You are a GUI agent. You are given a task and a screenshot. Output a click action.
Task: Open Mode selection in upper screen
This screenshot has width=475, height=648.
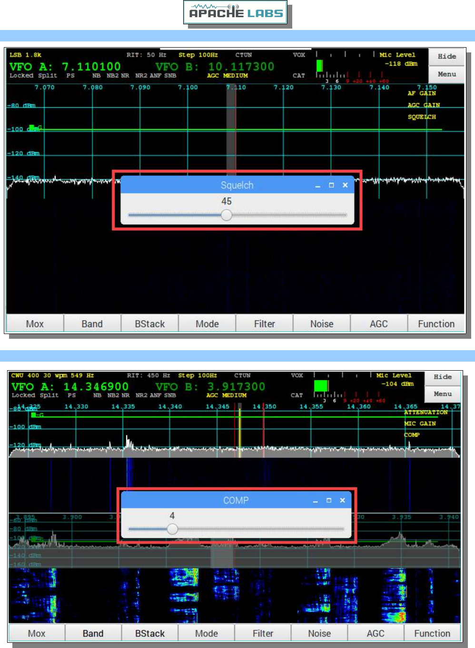(x=207, y=324)
